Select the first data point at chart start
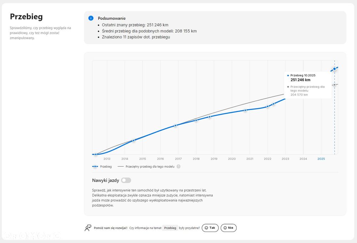This screenshot has width=357, height=243. click(x=96, y=154)
